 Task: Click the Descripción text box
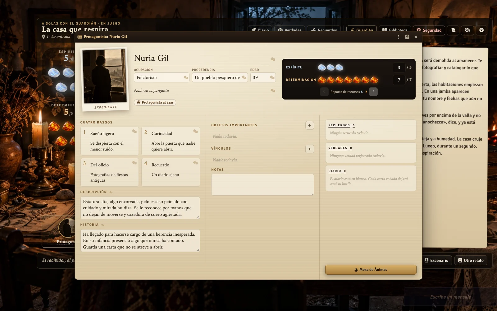coord(140,208)
